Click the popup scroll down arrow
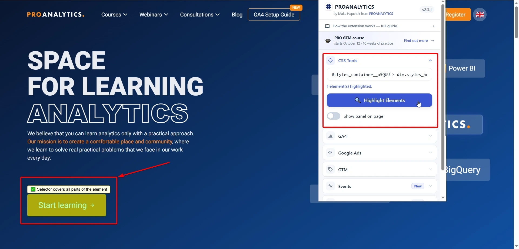Viewport: 519px width, 249px height. [443, 197]
